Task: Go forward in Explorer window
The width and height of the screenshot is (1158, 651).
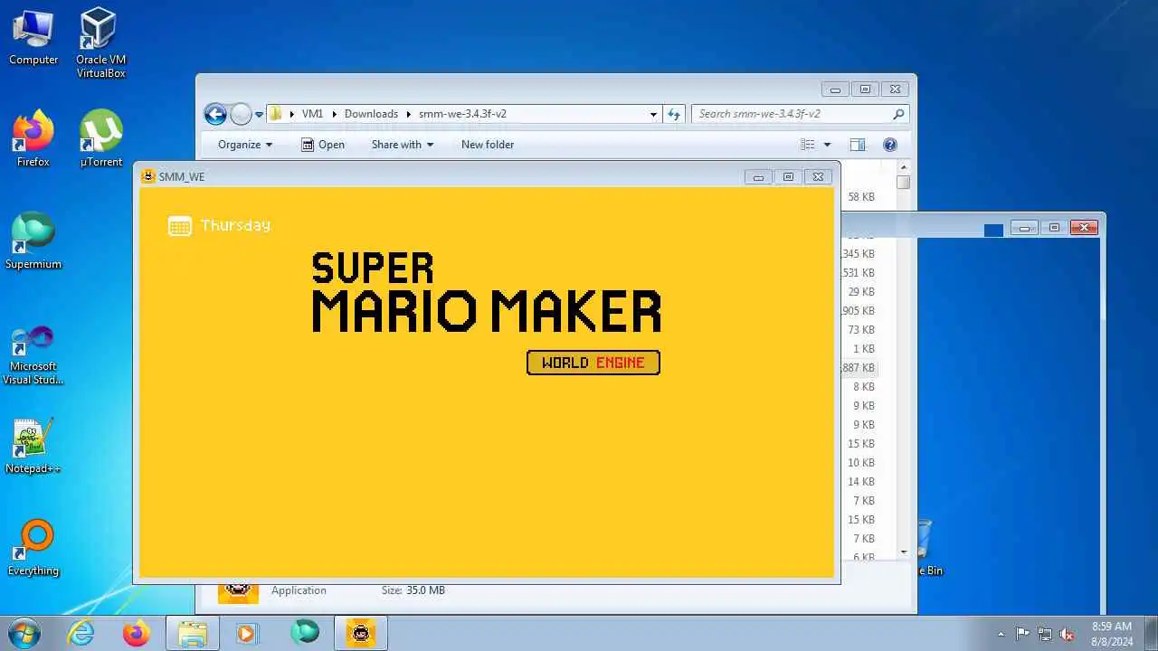Action: coord(241,114)
